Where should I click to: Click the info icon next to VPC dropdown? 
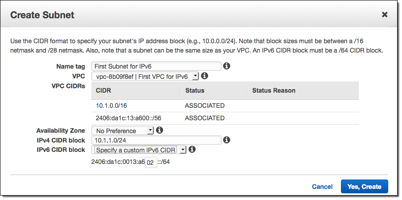click(205, 76)
